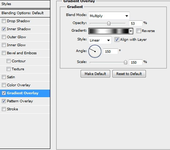Enable the Drop Shadow checkbox
Viewport: 170px width, 150px height.
[x=4, y=21]
